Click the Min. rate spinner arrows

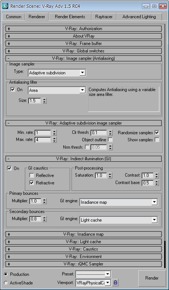[54, 133]
